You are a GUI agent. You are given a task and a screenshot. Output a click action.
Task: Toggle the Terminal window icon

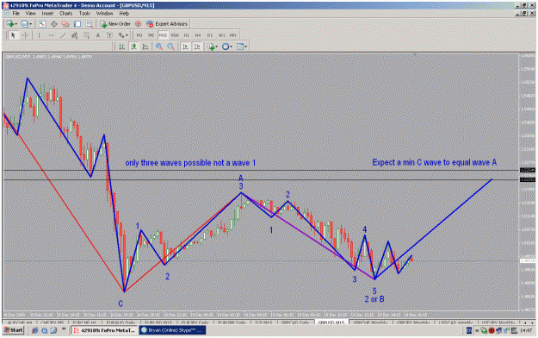point(77,24)
